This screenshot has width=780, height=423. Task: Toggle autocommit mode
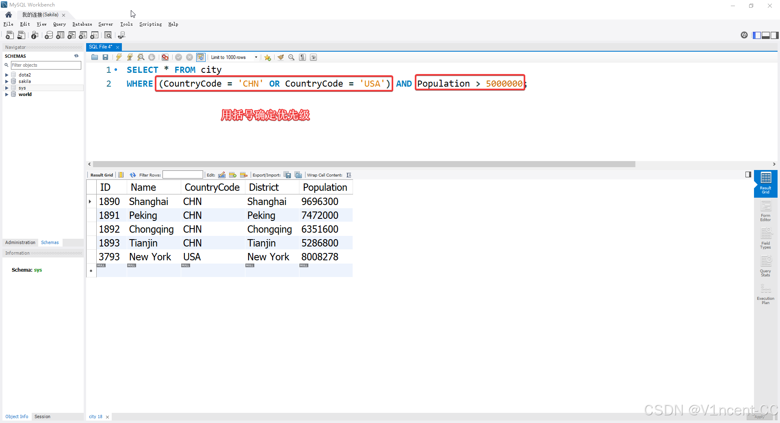point(201,57)
